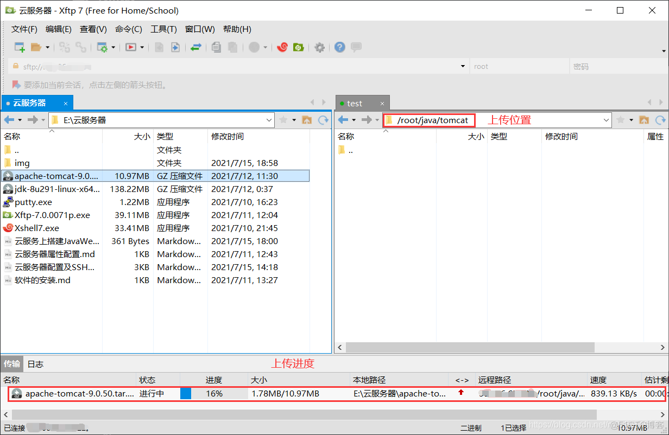The height and width of the screenshot is (435, 669).
Task: Click the red bookmark-arrow add session icon
Action: click(16, 85)
